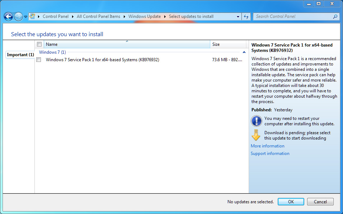The image size is (343, 214).
Task: Select the Important (1) tab
Action: click(x=20, y=54)
